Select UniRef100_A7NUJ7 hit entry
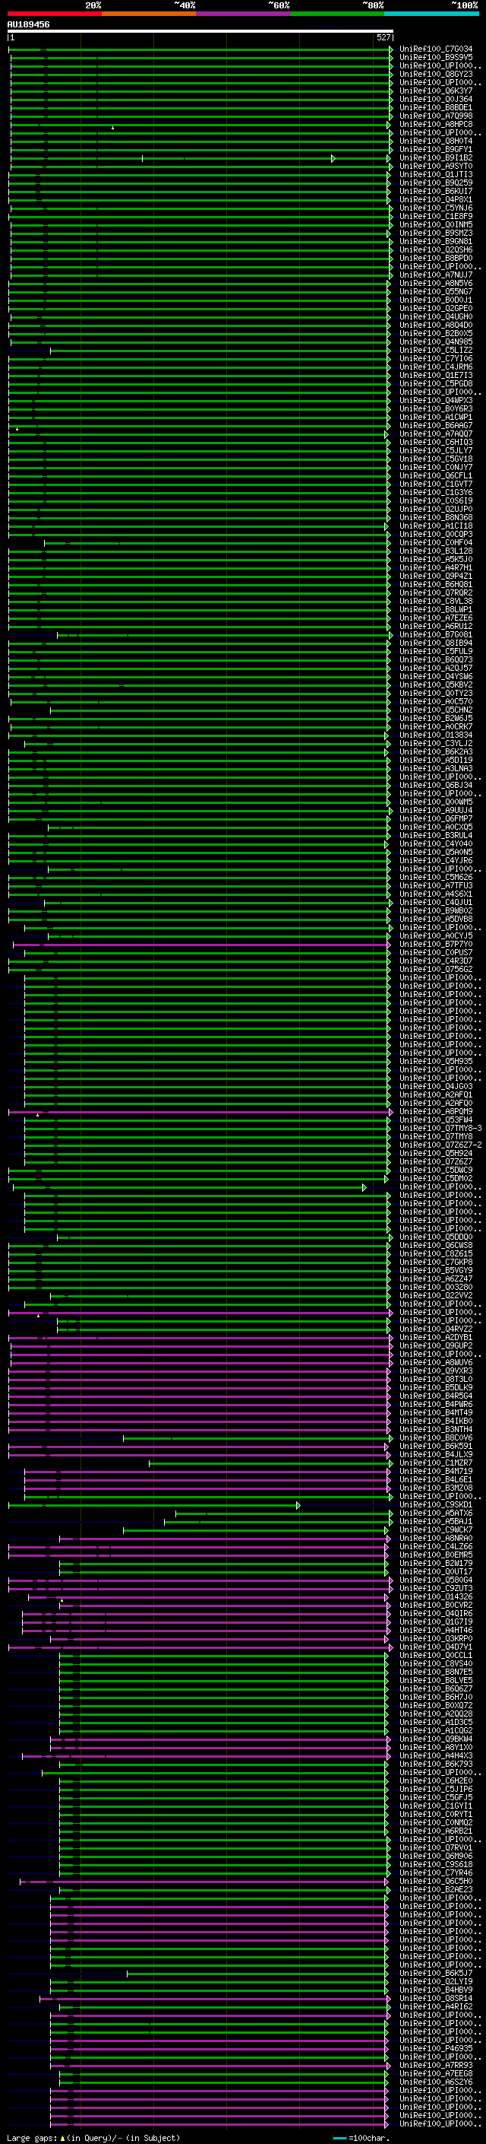Image resolution: width=486 pixels, height=2144 pixels. click(x=436, y=275)
